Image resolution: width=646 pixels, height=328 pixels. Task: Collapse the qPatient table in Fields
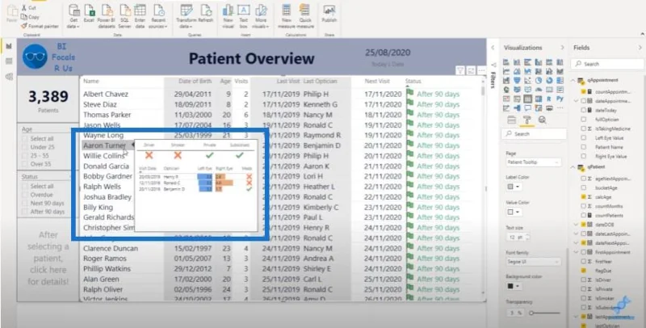(573, 167)
